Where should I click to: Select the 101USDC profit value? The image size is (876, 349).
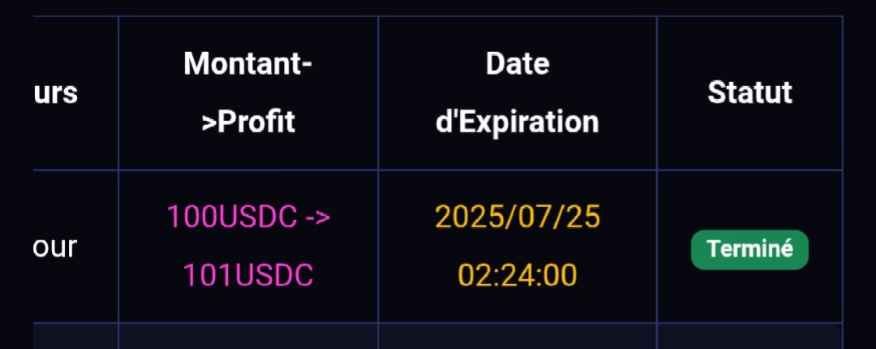coord(248,275)
